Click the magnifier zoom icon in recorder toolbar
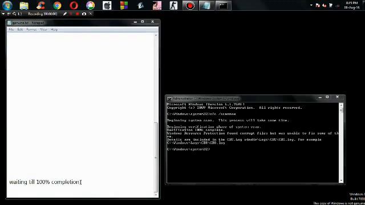The width and height of the screenshot is (365, 205). [x=14, y=14]
